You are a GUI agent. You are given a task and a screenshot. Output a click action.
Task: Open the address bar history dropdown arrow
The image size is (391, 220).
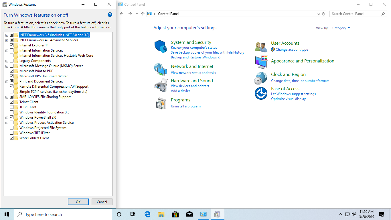point(319,14)
